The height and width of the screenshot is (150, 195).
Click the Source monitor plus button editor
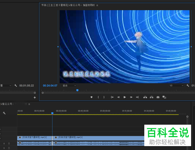(x=35, y=97)
